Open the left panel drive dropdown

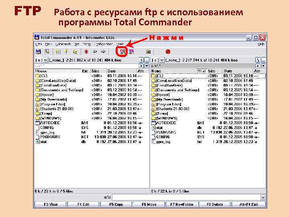coord(45,60)
